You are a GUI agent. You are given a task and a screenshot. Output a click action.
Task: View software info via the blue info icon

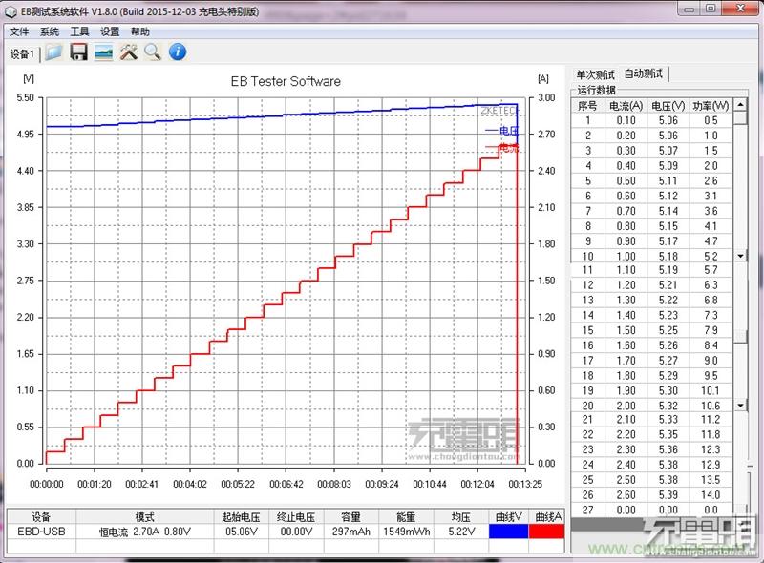[x=177, y=52]
